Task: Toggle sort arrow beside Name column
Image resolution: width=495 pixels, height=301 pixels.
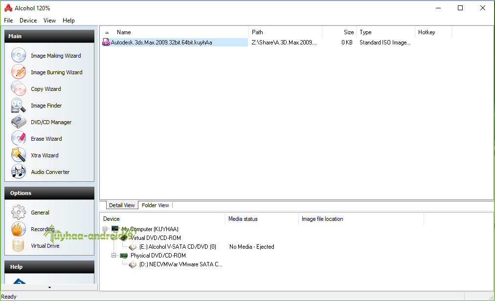Action: 107,33
